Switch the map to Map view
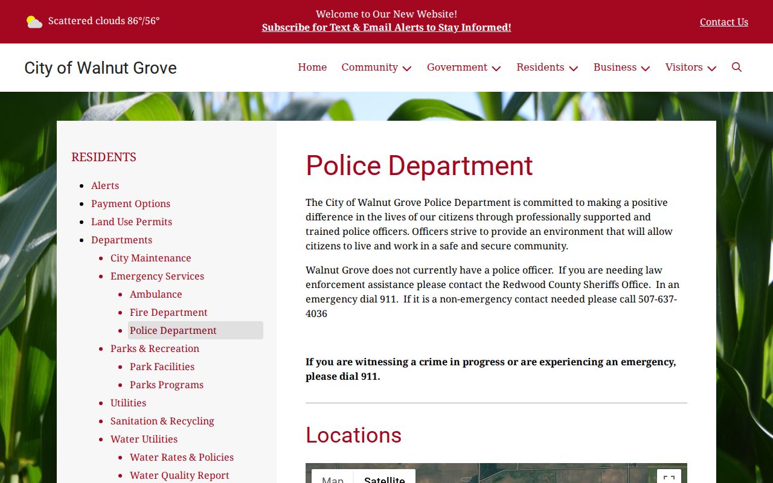This screenshot has width=773, height=483. click(333, 478)
